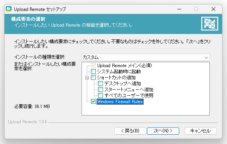The image size is (227, 144).
Task: Collapse the ショートカットの追加 tree node
Action: coord(87,78)
